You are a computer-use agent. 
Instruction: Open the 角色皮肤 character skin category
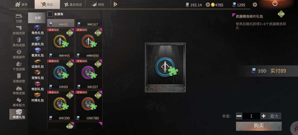tap(19, 42)
